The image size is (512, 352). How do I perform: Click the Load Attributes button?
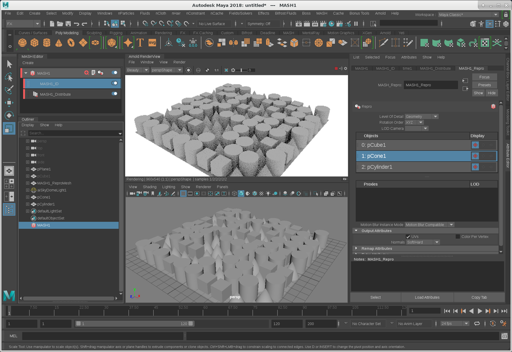(427, 297)
